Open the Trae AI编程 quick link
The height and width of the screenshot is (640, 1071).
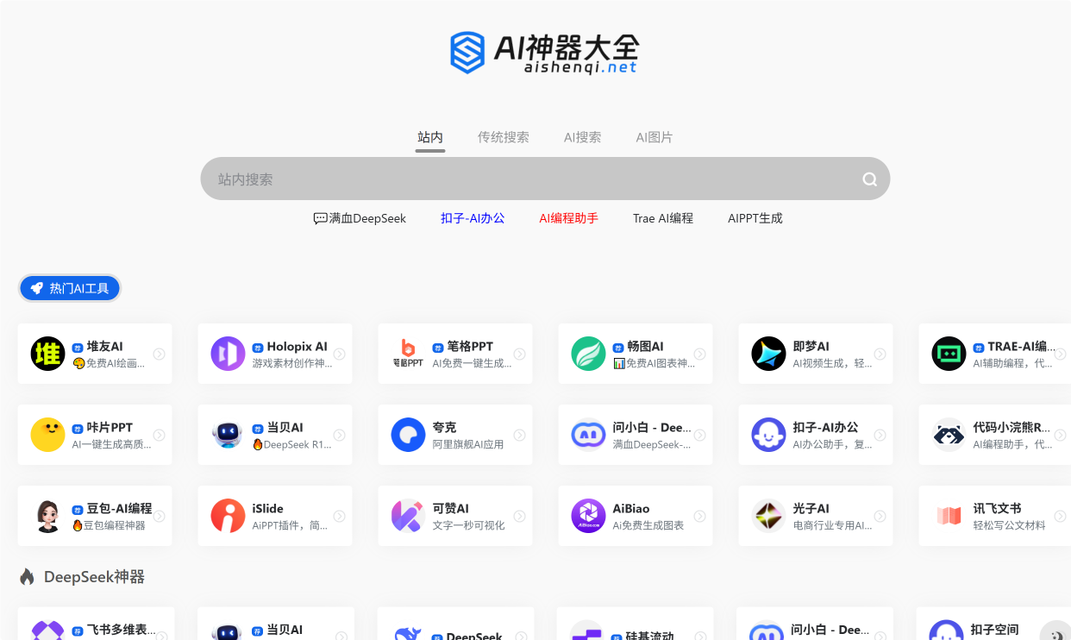click(663, 218)
